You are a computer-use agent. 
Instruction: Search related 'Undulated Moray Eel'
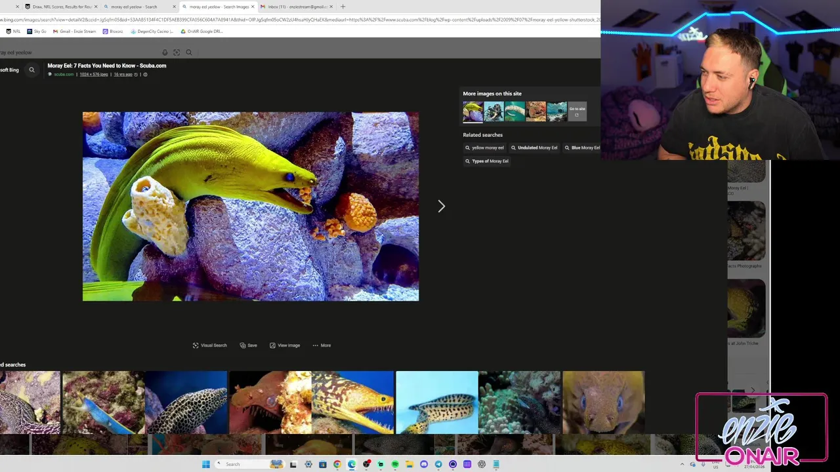(534, 148)
